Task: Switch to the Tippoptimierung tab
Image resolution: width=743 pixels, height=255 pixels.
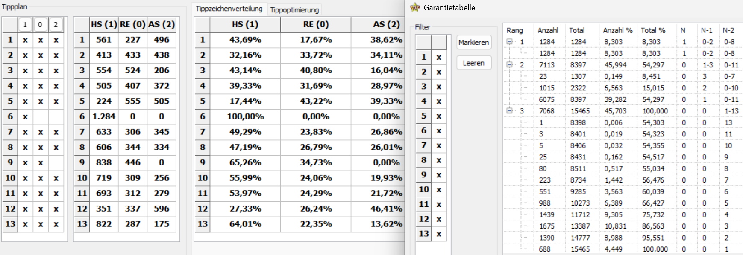Action: 294,9
